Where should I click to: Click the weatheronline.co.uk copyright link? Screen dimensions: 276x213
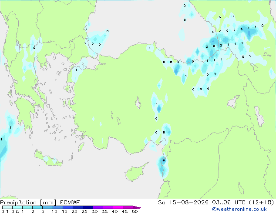(x=239, y=209)
